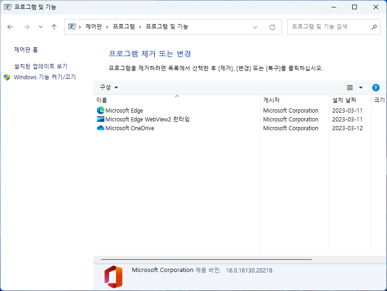This screenshot has height=291, width=387.
Task: Open help with the question mark icon
Action: click(x=376, y=88)
